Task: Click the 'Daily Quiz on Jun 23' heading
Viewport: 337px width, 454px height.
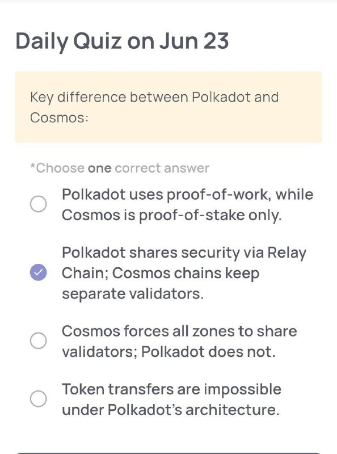Action: tap(122, 41)
